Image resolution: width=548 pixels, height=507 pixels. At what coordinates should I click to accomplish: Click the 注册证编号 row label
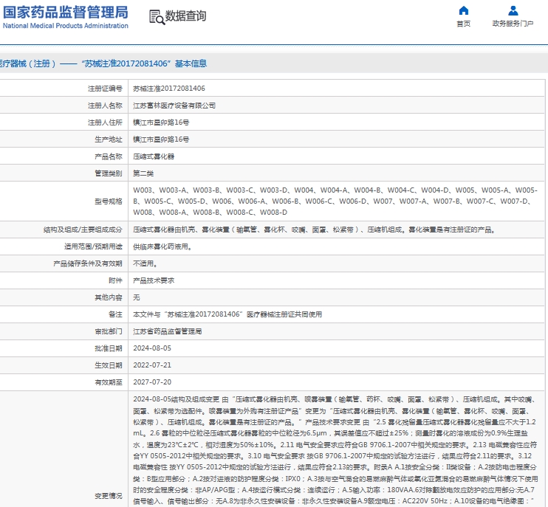point(105,89)
